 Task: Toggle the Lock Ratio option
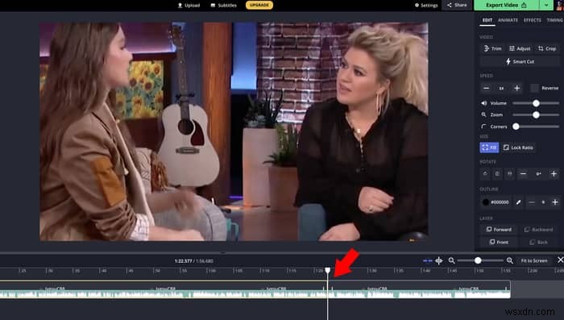(x=518, y=148)
